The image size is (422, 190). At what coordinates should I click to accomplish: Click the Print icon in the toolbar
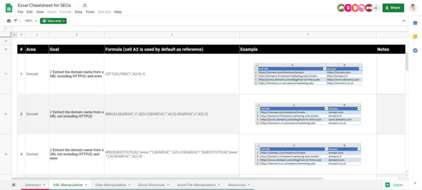click(x=9, y=21)
